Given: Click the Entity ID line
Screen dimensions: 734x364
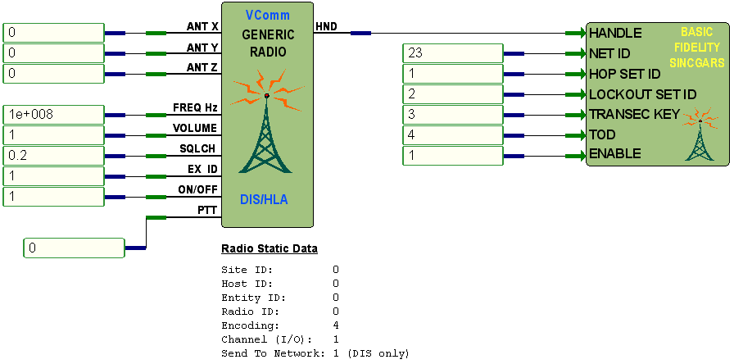Looking at the screenshot, I should click(280, 298).
